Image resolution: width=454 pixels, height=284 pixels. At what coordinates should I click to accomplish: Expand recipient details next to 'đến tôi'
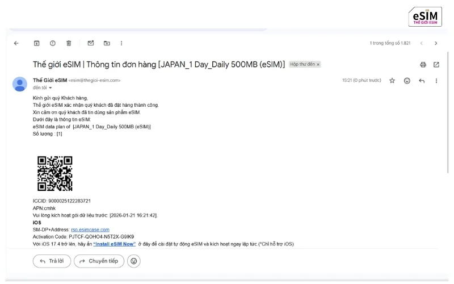pos(51,88)
